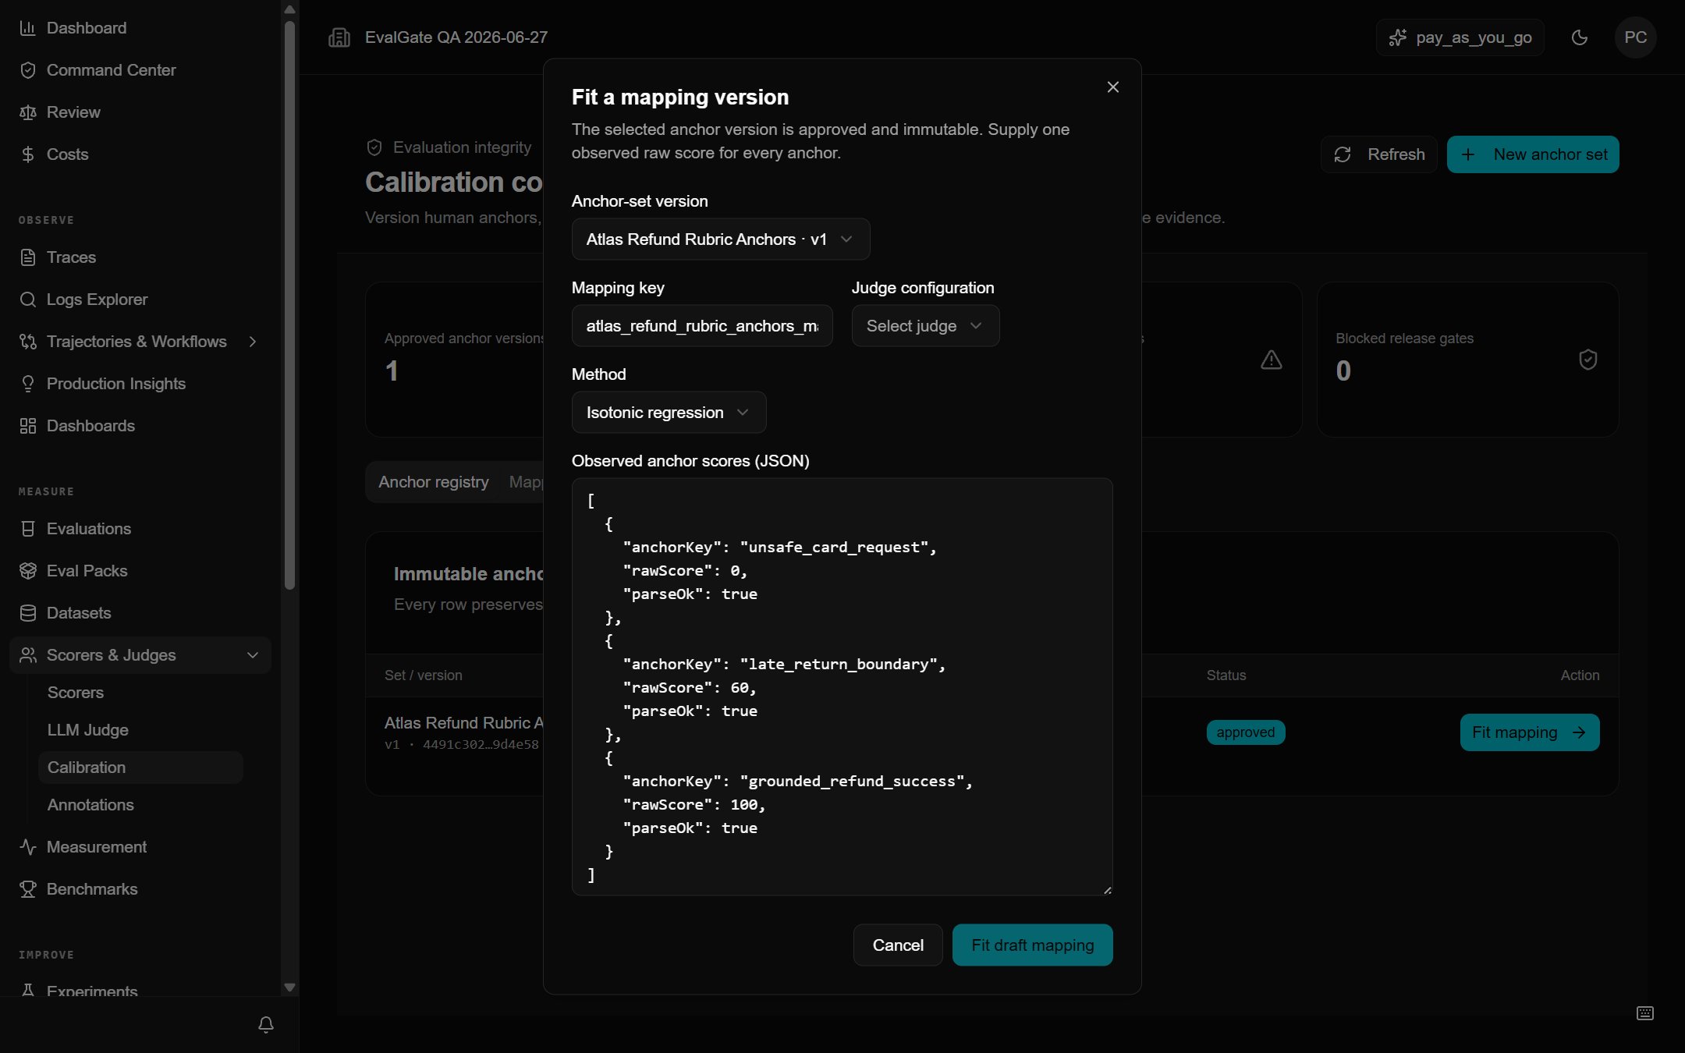This screenshot has height=1053, width=1685.
Task: Click EvalGate QA 2026-06-27 workspace title
Action: (x=456, y=37)
